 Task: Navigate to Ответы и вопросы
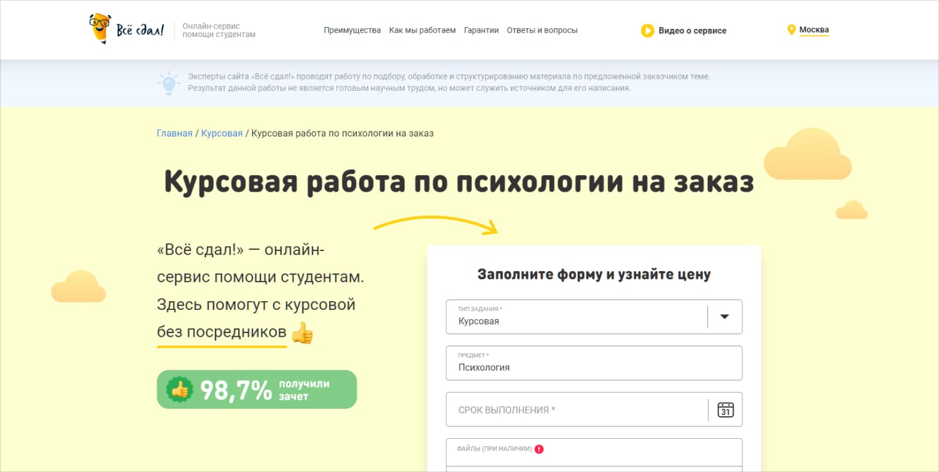(541, 30)
